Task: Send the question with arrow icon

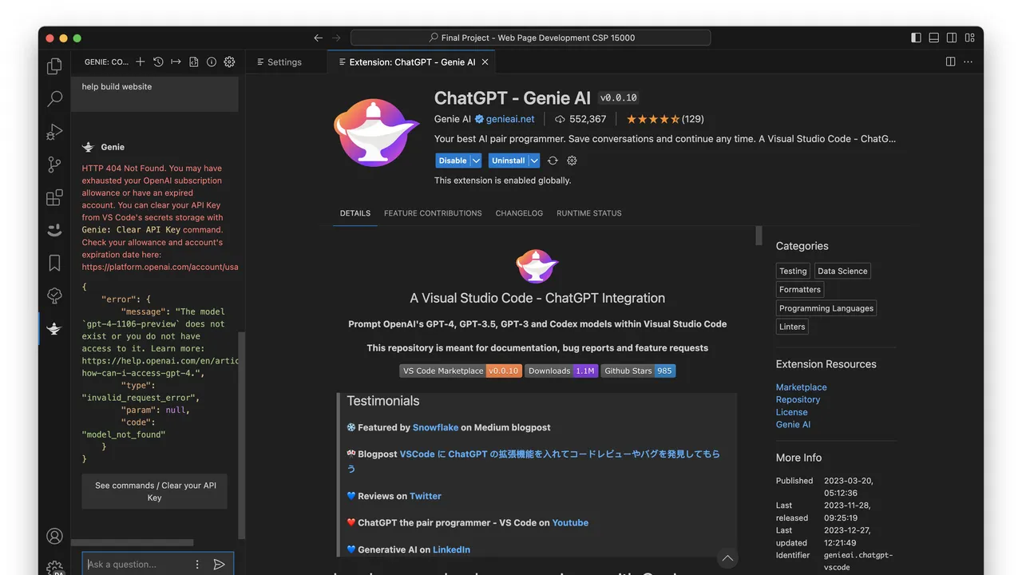Action: pyautogui.click(x=219, y=564)
